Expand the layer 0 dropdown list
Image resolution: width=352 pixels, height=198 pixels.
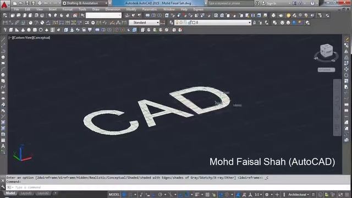coord(249,23)
